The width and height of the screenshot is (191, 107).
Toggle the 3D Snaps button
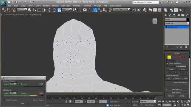(90, 10)
